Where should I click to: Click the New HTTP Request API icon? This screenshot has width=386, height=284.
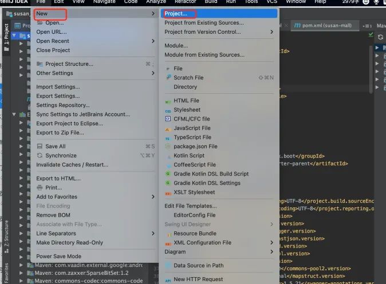click(168, 281)
